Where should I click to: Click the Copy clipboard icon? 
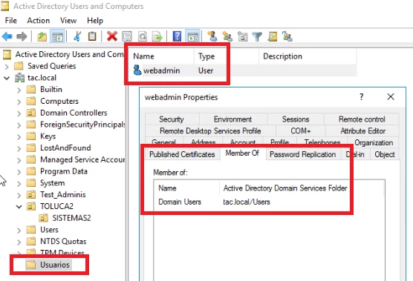(92, 36)
